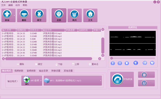Screen dimensions: 161x99
Task: Click the 文件大小 column header
Action: click(x=36, y=30)
